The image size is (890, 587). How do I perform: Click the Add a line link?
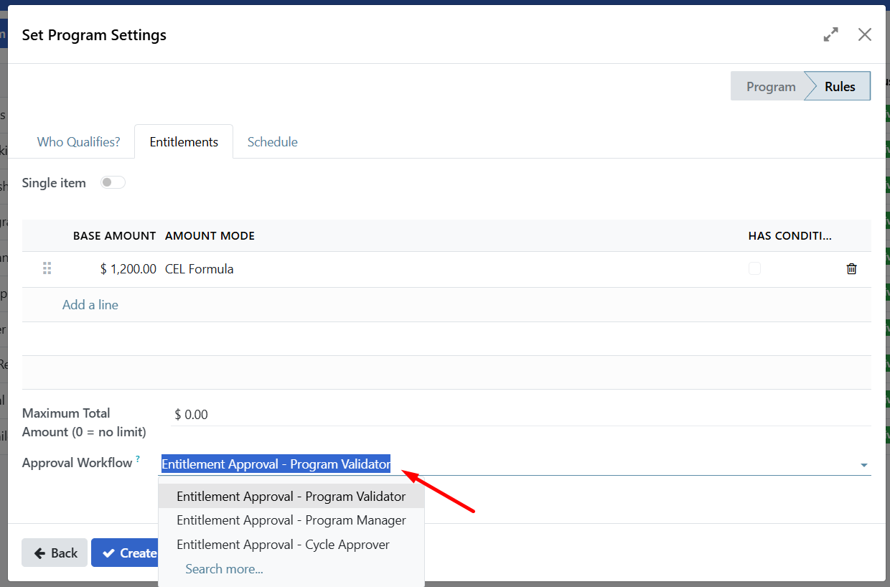click(90, 305)
